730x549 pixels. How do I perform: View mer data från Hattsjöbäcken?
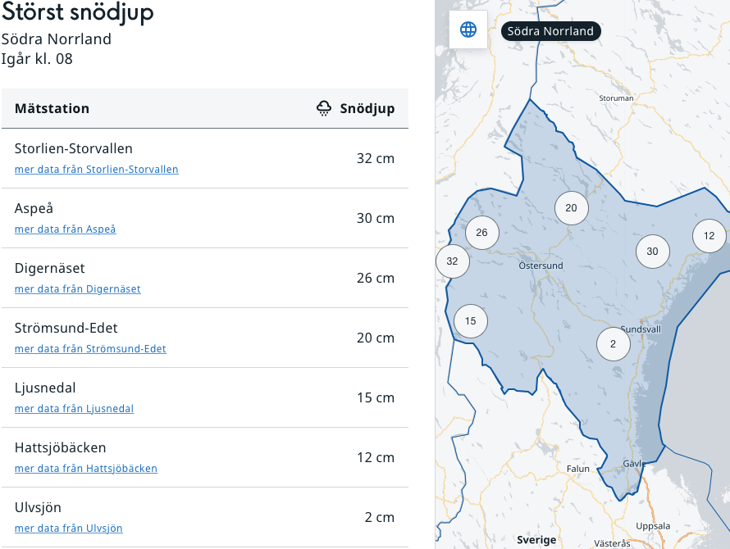pyautogui.click(x=86, y=469)
